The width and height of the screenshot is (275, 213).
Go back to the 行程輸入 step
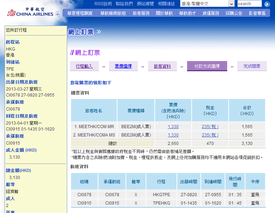(x=84, y=66)
